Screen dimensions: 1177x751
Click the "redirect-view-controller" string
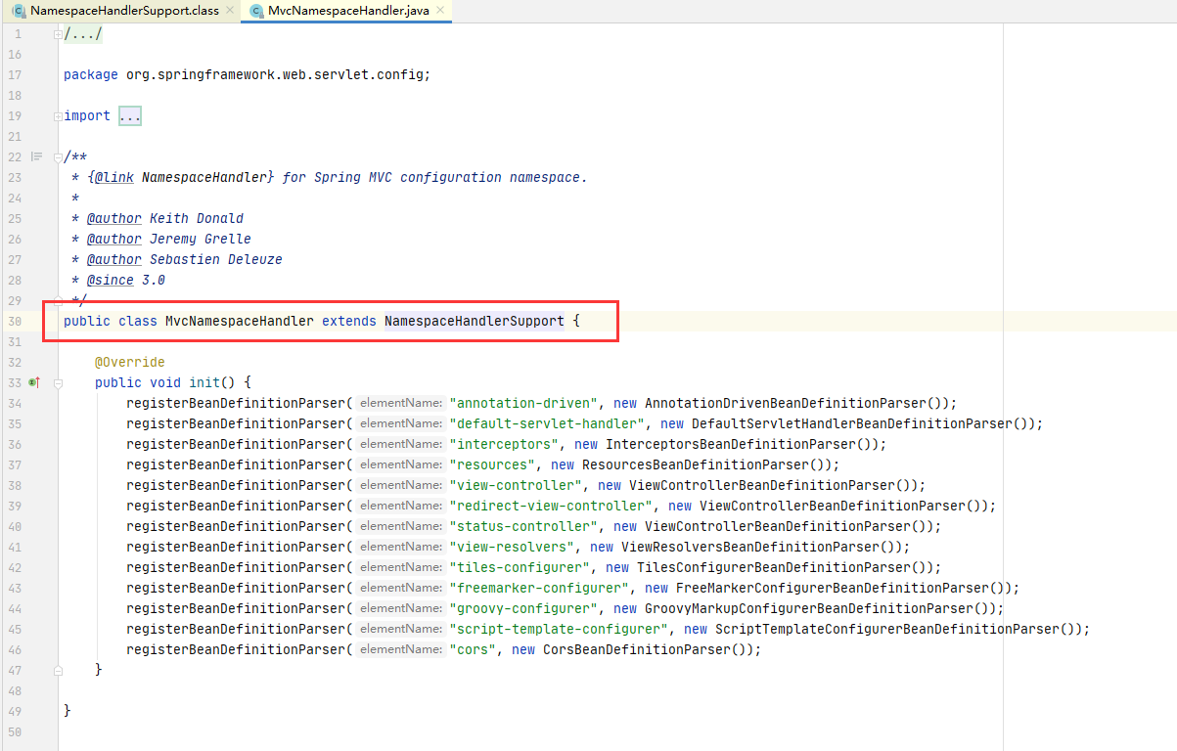551,506
